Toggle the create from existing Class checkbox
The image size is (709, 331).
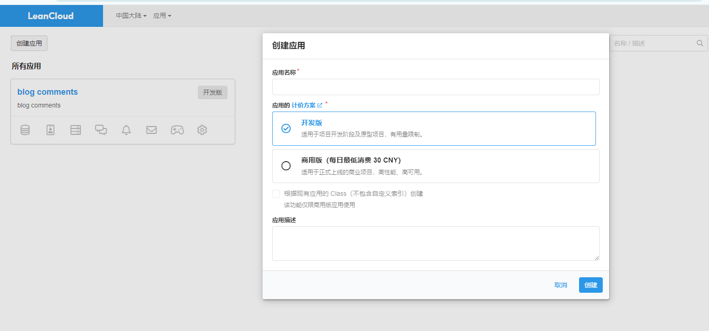click(x=276, y=194)
